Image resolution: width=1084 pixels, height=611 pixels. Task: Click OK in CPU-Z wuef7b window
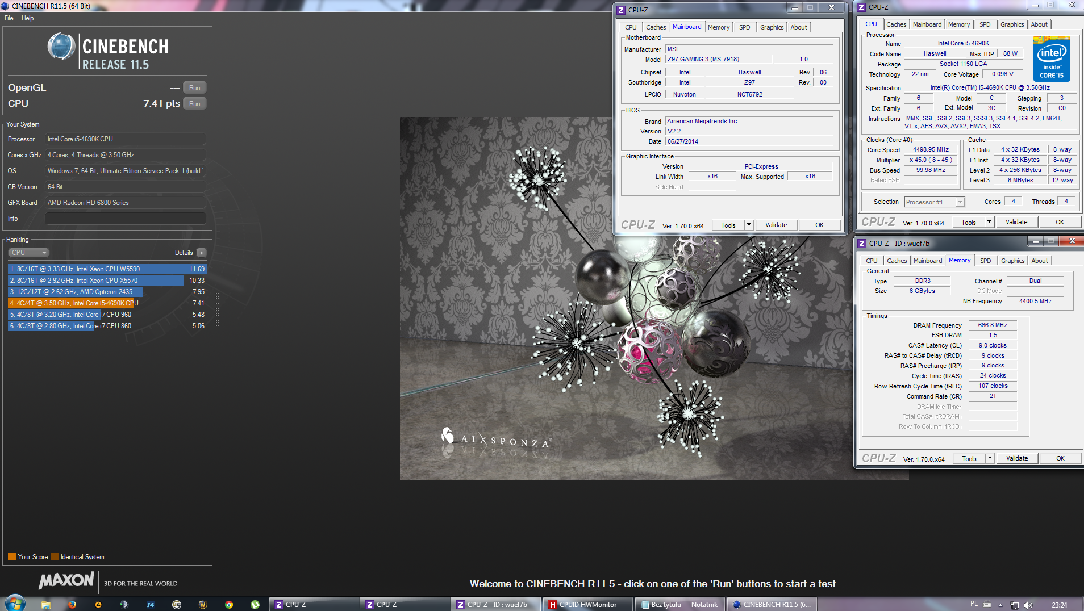tap(1060, 459)
